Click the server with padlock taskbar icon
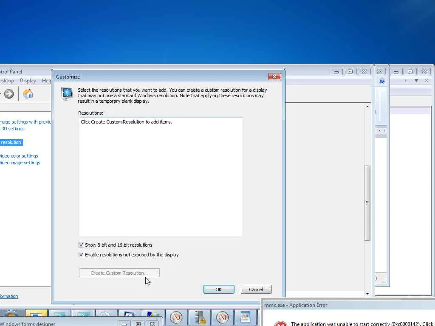The width and height of the screenshot is (435, 326). tap(200, 317)
